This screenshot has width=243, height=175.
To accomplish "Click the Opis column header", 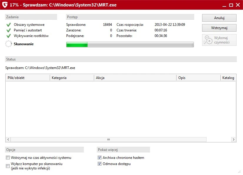I will [198, 78].
